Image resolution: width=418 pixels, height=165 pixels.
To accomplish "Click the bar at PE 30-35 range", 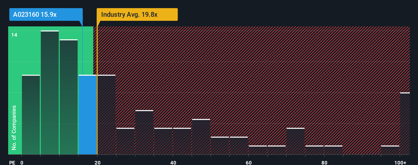I will [x=144, y=132].
